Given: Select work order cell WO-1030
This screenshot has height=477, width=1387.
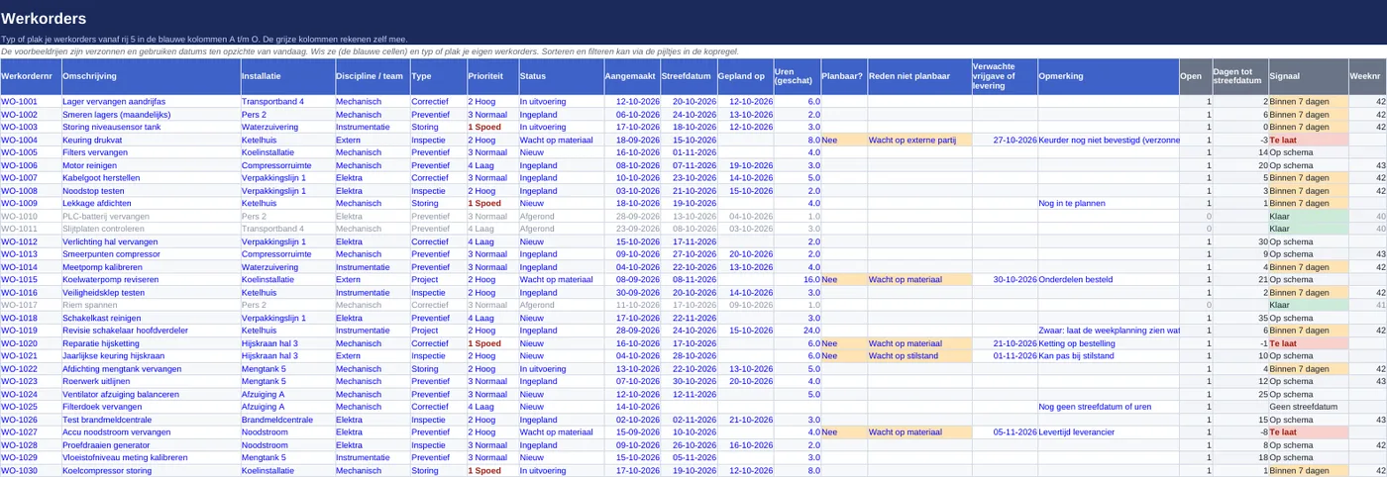Looking at the screenshot, I should coord(30,471).
